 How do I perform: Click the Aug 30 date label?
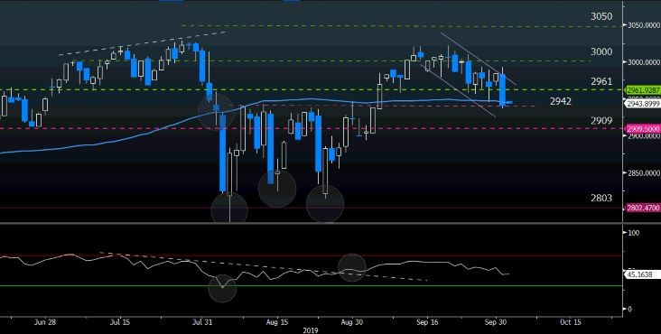click(351, 322)
